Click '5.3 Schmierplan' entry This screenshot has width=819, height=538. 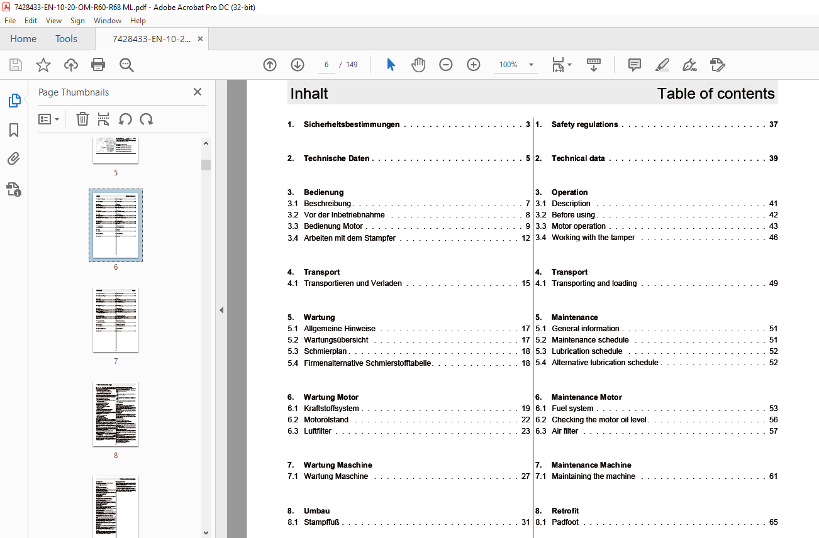coord(409,351)
